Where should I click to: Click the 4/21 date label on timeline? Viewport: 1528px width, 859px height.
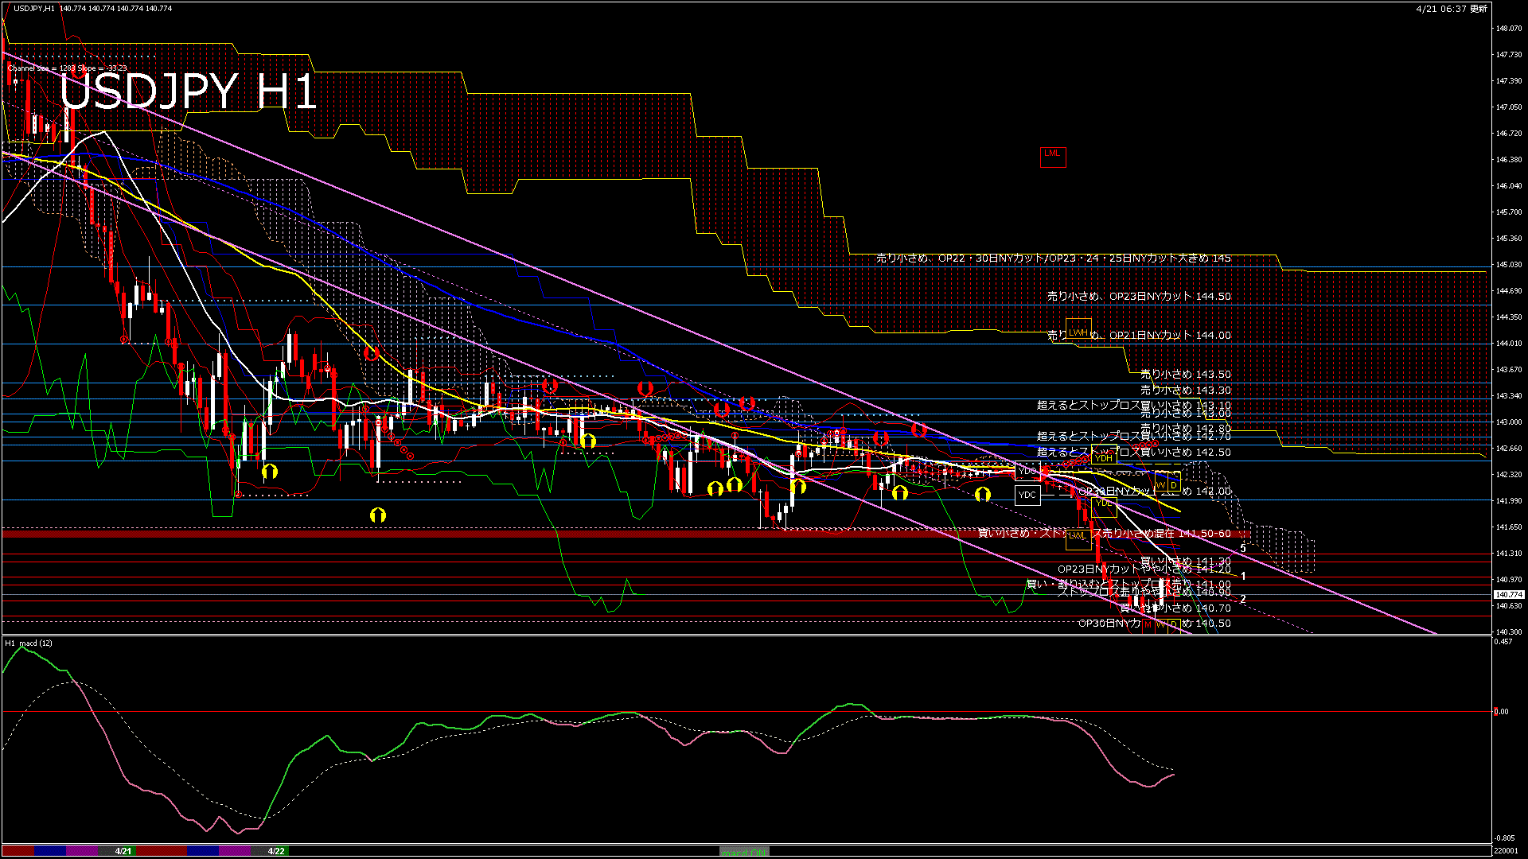(123, 851)
